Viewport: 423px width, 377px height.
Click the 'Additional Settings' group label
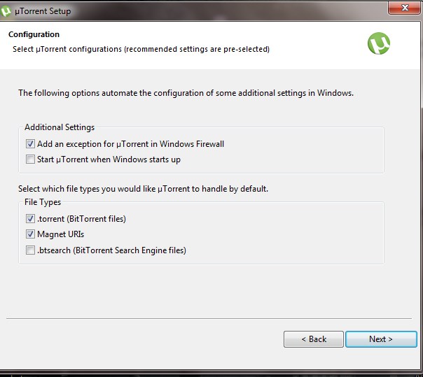point(60,127)
